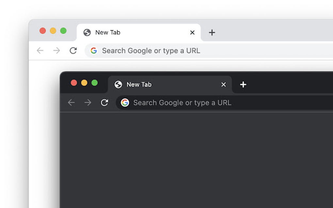Click the green fullscreen button of the light window

[x=63, y=31]
